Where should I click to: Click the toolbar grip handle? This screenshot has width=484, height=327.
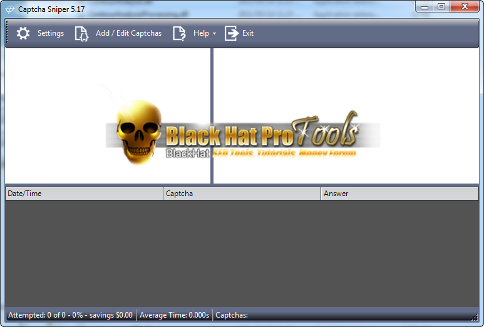coord(8,33)
